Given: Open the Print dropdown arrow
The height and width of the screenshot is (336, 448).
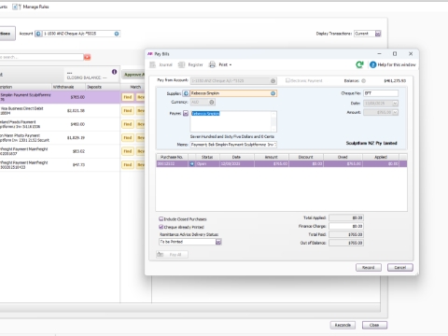Looking at the screenshot, I should [x=231, y=65].
